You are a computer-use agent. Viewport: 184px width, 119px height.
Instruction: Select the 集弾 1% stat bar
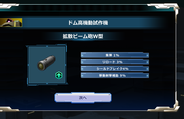pos(115,55)
